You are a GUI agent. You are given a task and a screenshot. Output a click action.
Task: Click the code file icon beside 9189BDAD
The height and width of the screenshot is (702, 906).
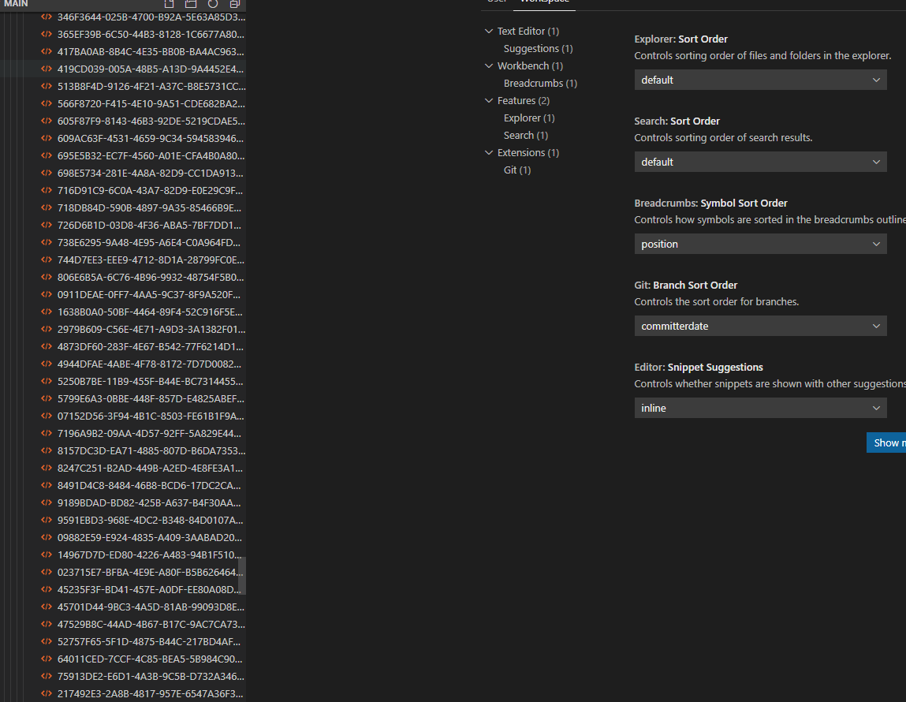[45, 502]
